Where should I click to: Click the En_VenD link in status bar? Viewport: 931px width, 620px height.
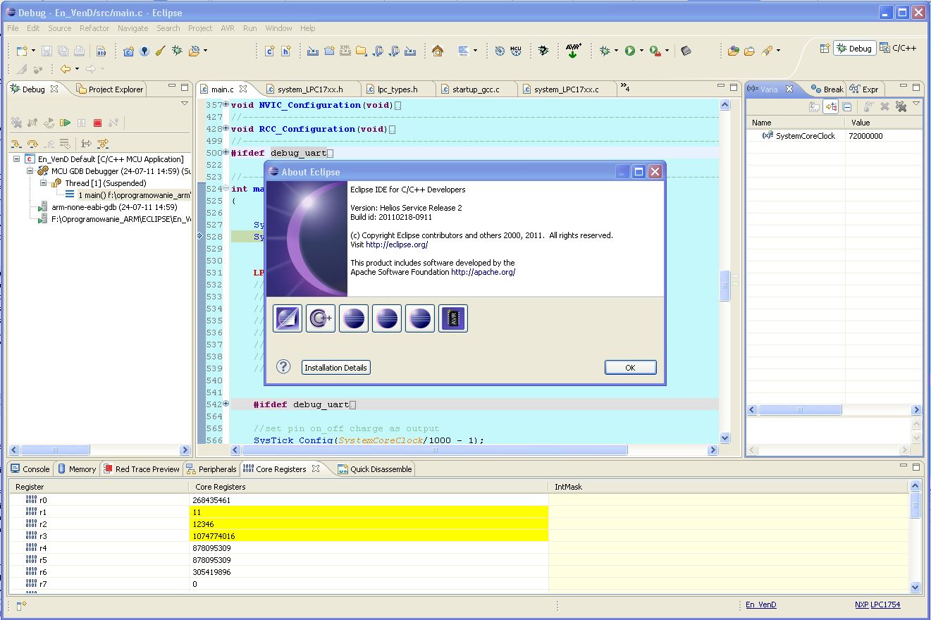click(x=761, y=604)
